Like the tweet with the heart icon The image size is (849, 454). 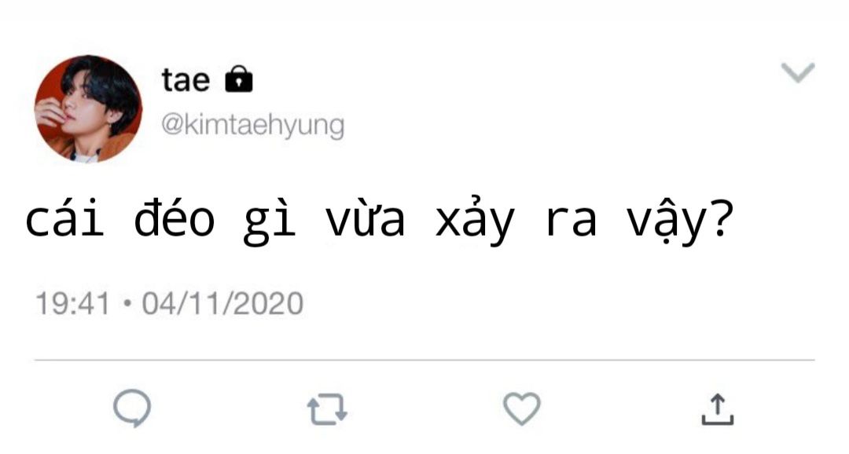(x=522, y=408)
